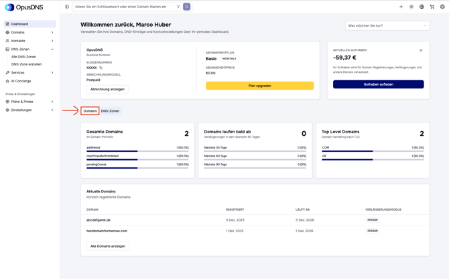Open the user account icon

(x=442, y=7)
